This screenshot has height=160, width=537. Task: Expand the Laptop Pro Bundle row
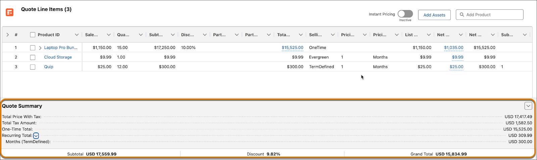[40, 48]
